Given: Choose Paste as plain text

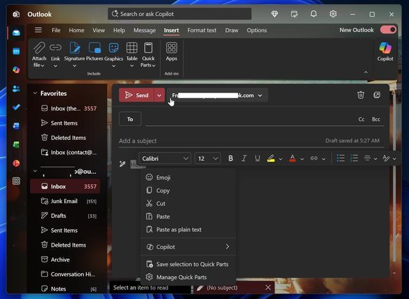Looking at the screenshot, I should (188, 229).
